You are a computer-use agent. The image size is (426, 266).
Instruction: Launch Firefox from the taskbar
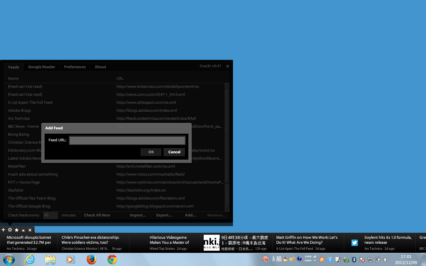pyautogui.click(x=92, y=259)
